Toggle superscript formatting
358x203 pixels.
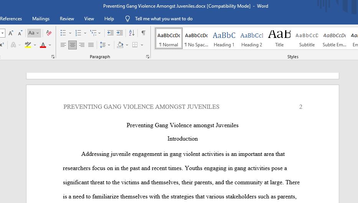[x=2, y=45]
